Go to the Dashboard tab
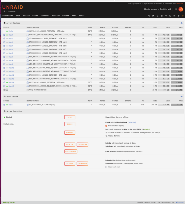185x204 pixels. click(8, 16)
